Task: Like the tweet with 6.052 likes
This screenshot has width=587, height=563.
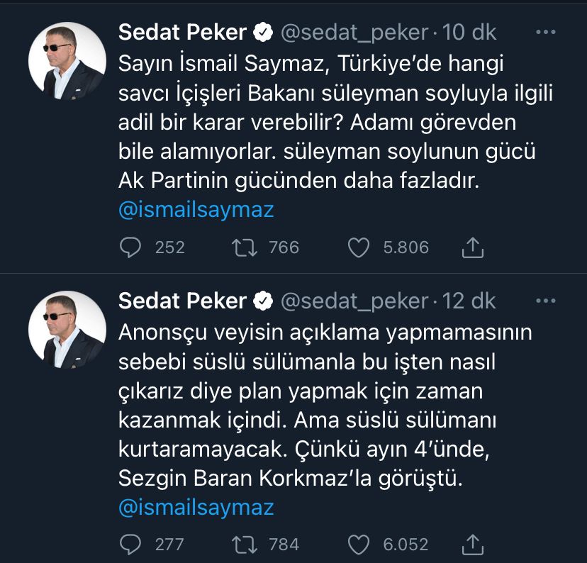Action: [x=358, y=545]
